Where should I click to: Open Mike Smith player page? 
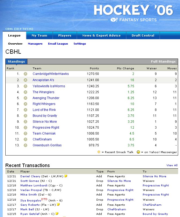click(x=29, y=195)
